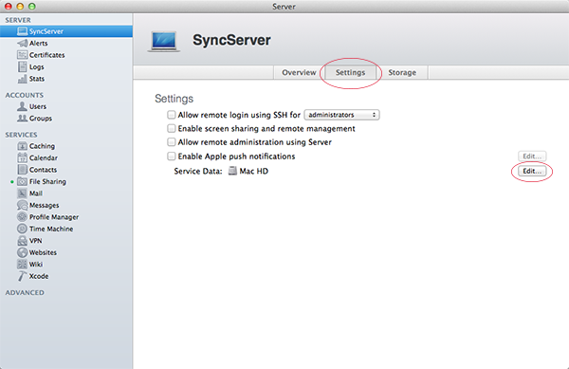Select the Xcode hammer icon
Screen dimensions: 569x369
[22, 276]
